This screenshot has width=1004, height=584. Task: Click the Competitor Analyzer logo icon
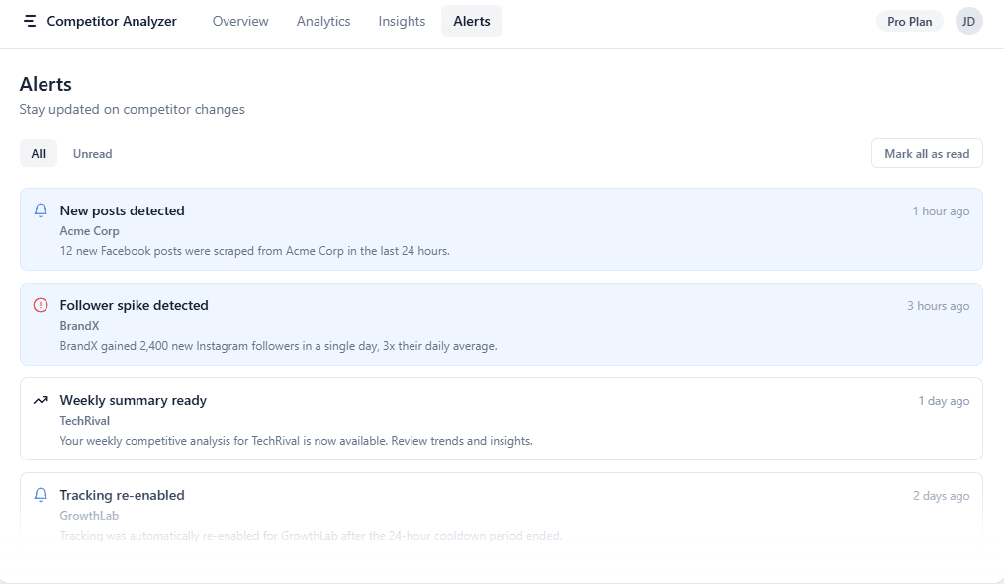pyautogui.click(x=28, y=20)
